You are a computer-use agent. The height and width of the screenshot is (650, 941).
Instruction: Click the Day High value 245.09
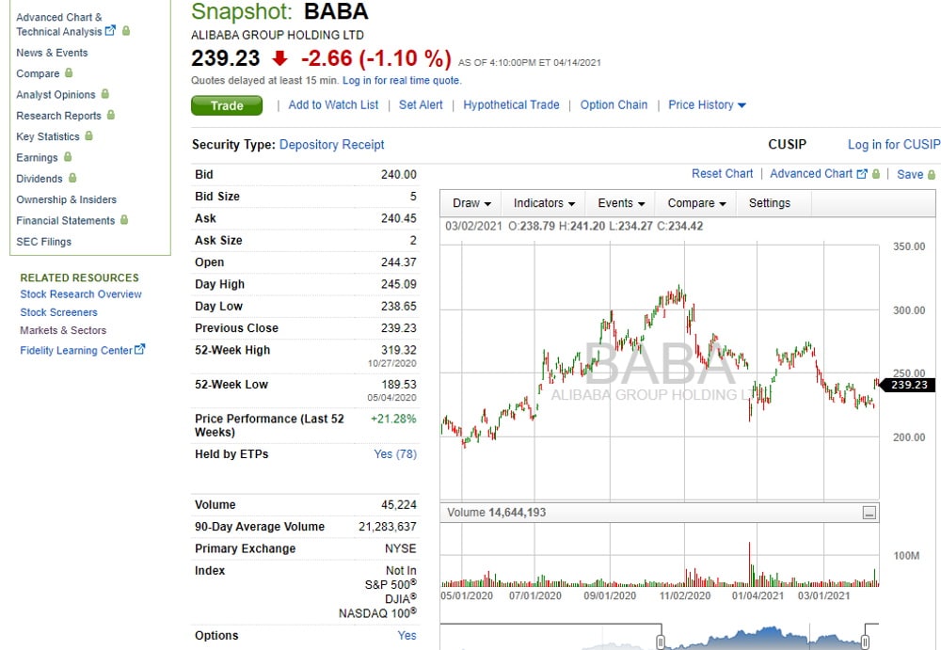point(398,284)
